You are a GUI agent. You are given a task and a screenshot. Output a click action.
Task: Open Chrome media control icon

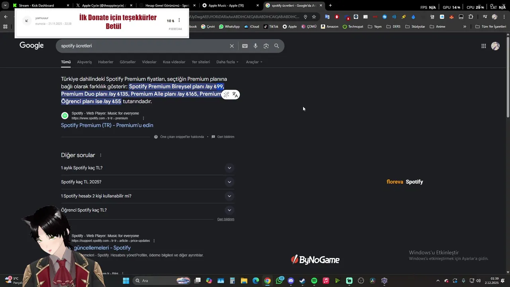pos(485,17)
